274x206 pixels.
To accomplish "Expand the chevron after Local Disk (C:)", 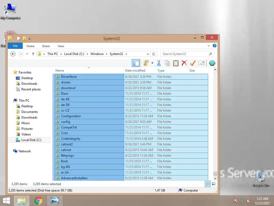I will (x=87, y=54).
